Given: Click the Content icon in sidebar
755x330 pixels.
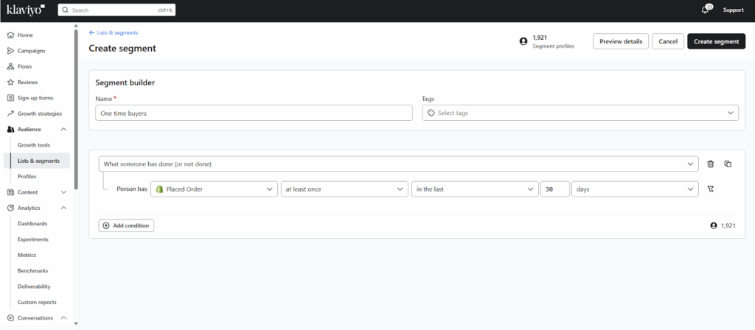Looking at the screenshot, I should pos(10,192).
